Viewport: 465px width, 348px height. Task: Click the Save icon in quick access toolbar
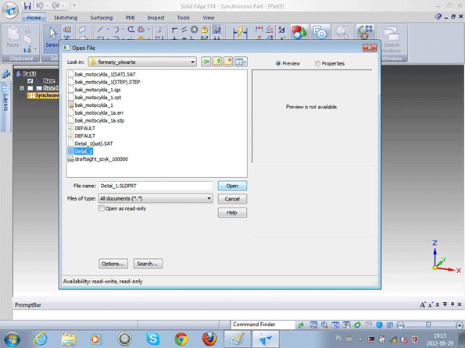coord(27,5)
